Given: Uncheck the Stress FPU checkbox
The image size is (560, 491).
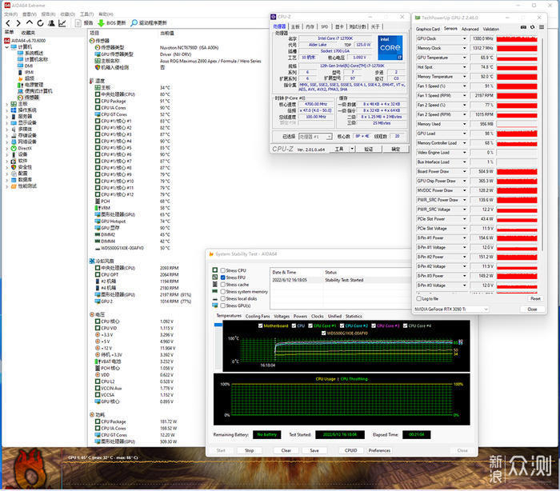Looking at the screenshot, I should tap(222, 277).
